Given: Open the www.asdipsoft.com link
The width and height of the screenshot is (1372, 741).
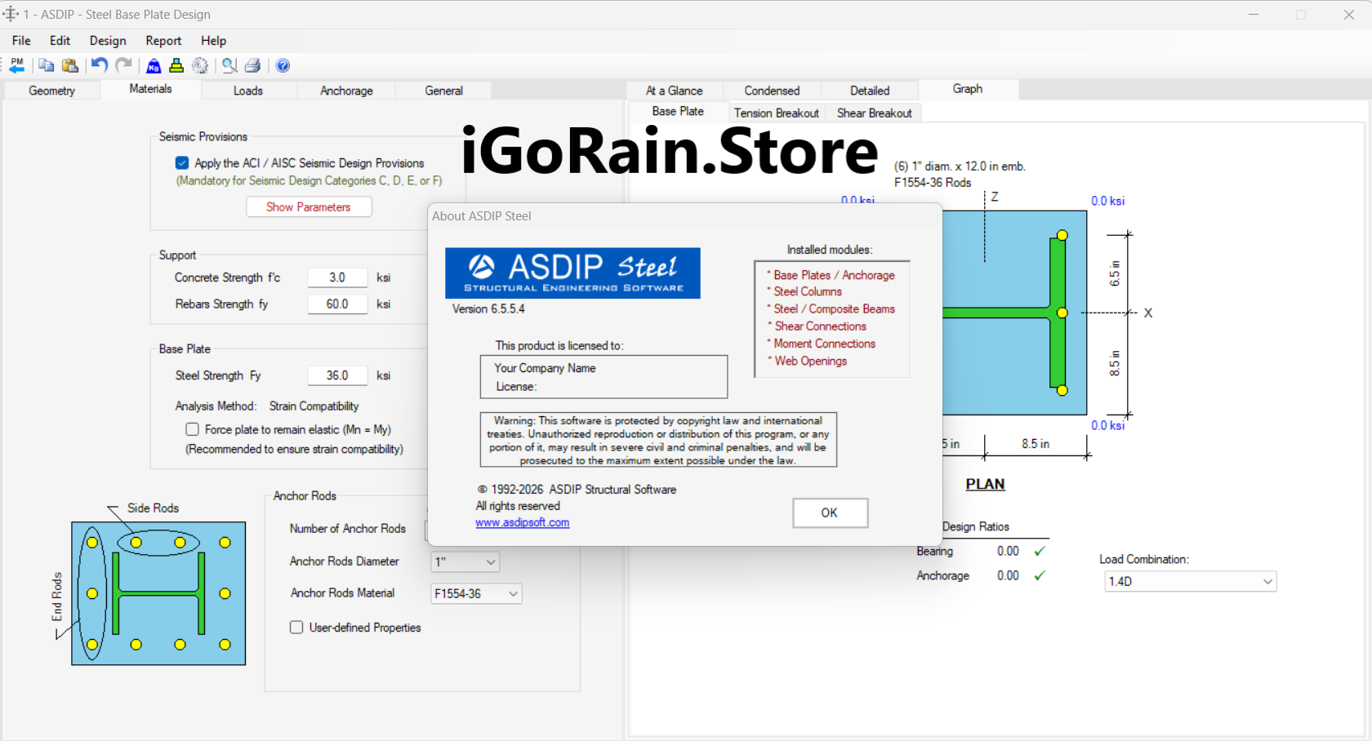Looking at the screenshot, I should [523, 522].
